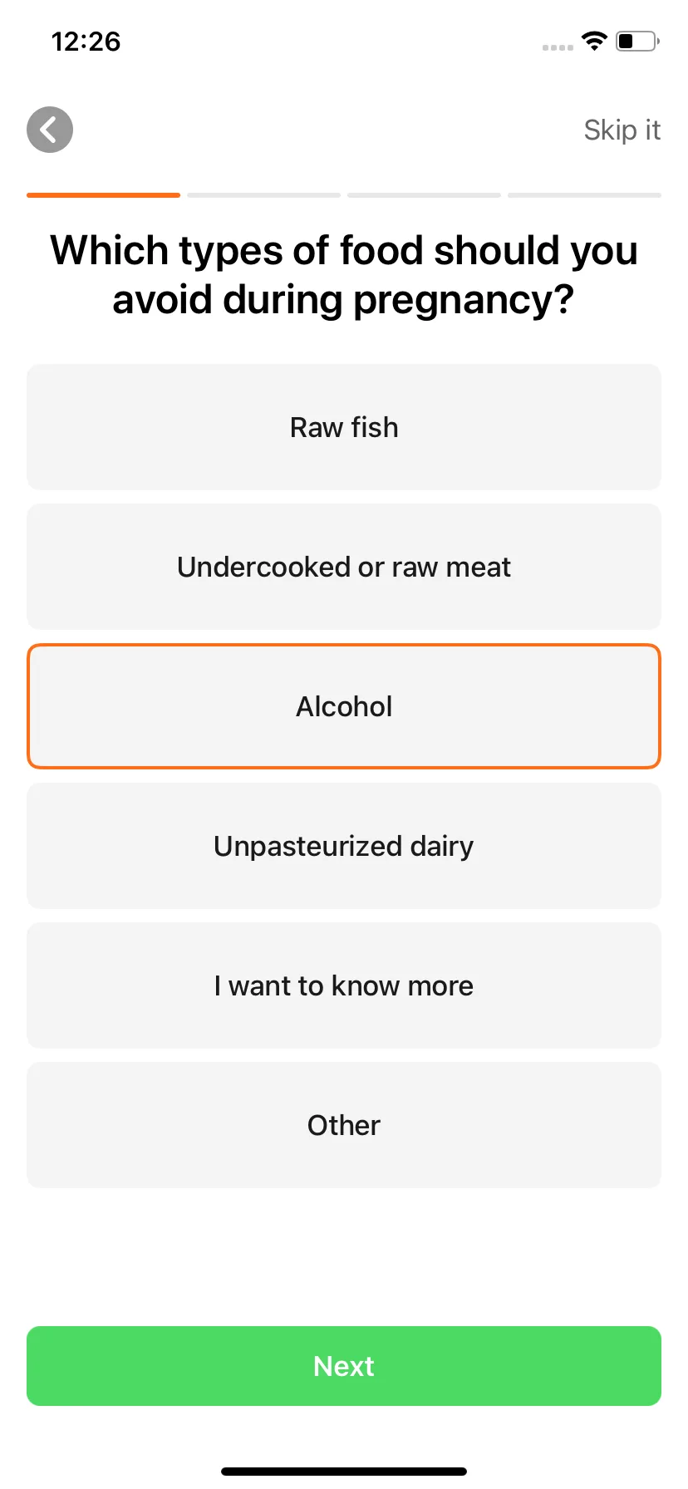This screenshot has height=1489, width=688.
Task: Select Unpasteurized dairy answer
Action: (x=344, y=846)
